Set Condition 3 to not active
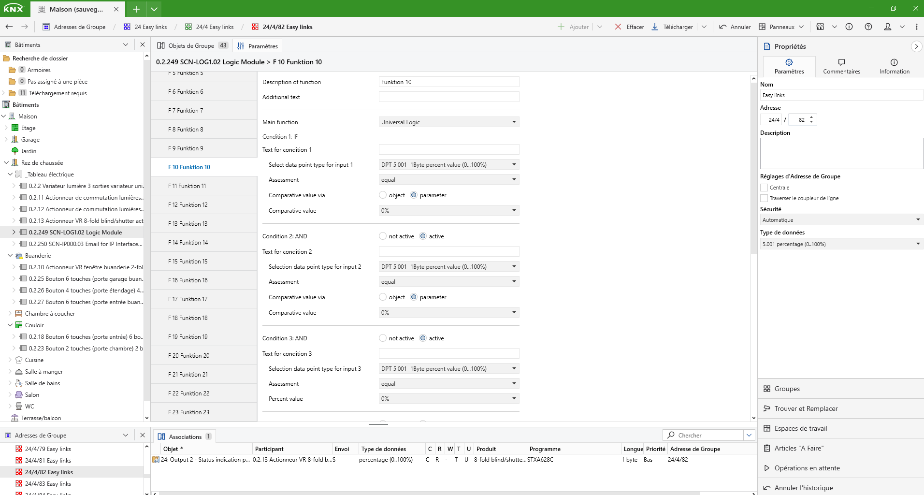This screenshot has height=495, width=924. pos(383,338)
